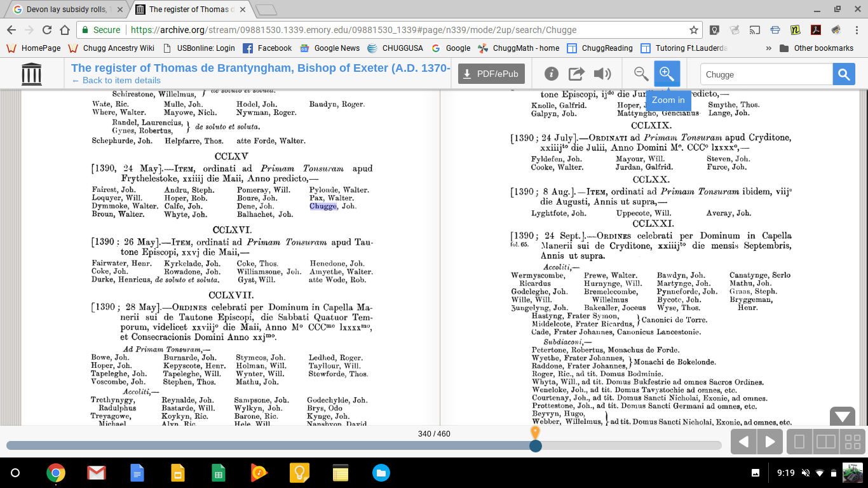Click the page slider handle

(x=536, y=446)
